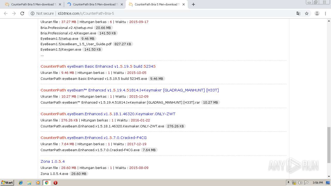331x186 pixels.
Task: Click the Chrome taskbar icon
Action: (47, 183)
